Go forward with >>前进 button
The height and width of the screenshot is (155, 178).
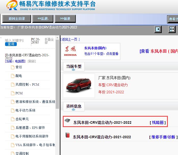65,19
